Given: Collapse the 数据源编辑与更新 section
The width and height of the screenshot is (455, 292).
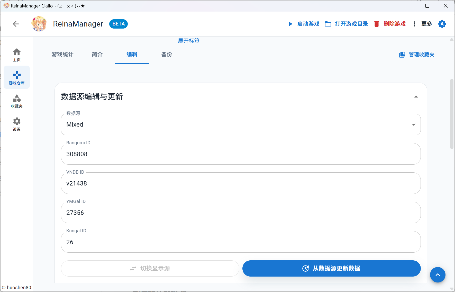Looking at the screenshot, I should pos(416,97).
